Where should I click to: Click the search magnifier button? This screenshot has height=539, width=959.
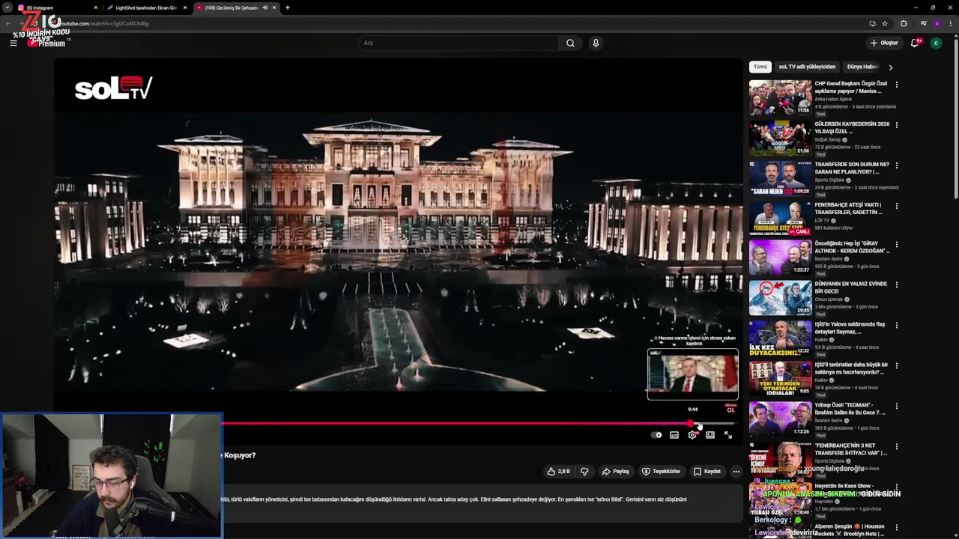570,43
